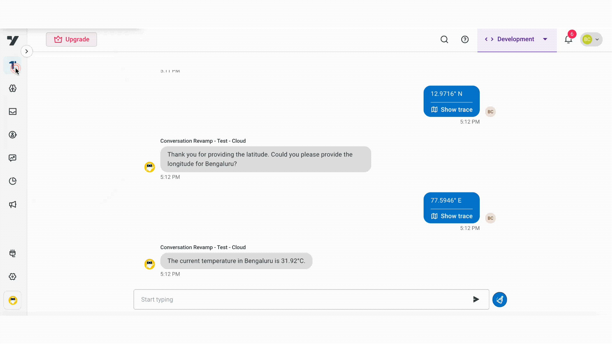
Task: Focus the Start typing message field
Action: (x=303, y=299)
